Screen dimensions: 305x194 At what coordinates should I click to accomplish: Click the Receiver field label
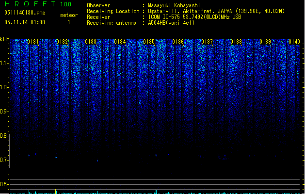[98, 17]
